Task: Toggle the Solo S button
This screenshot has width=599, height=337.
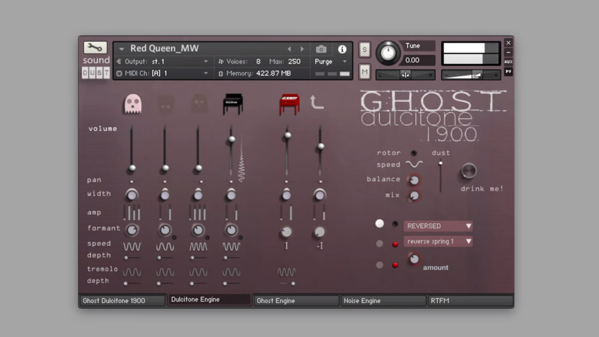Action: click(364, 49)
